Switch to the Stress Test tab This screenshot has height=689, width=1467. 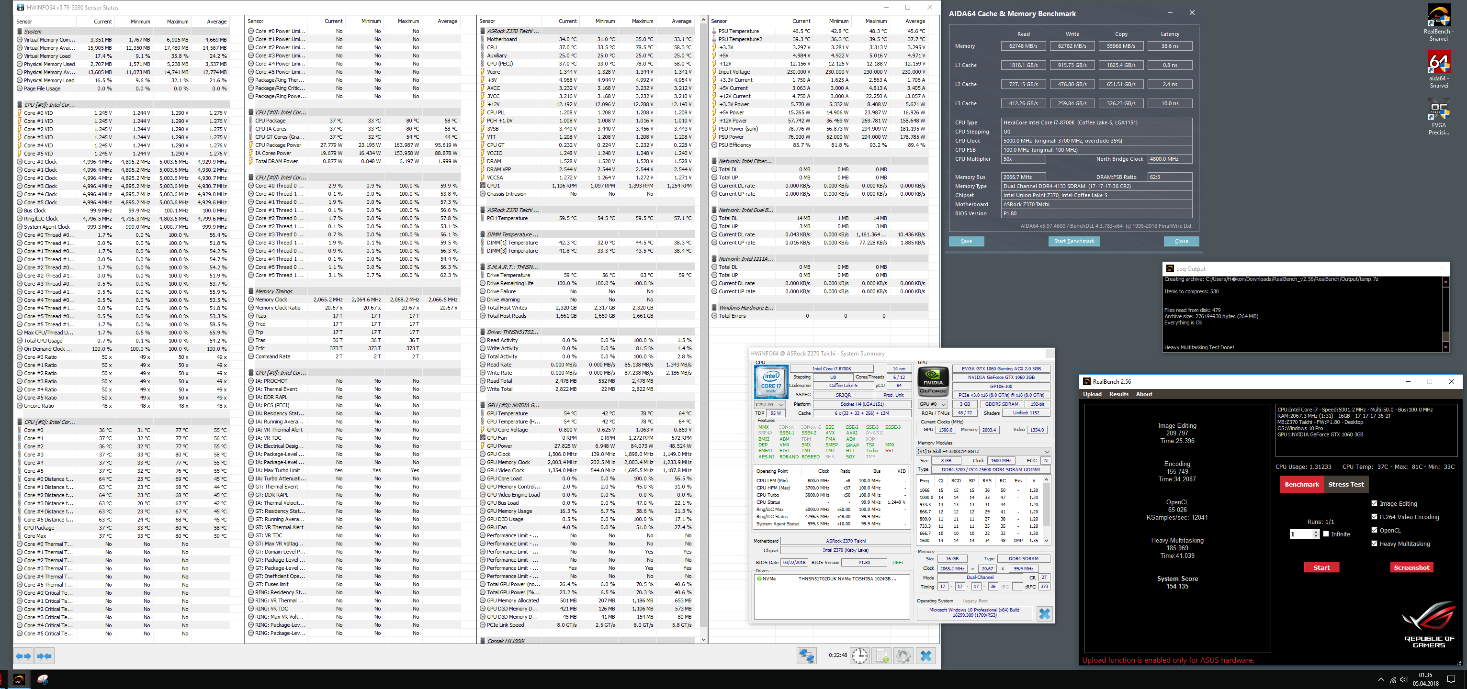(1346, 484)
